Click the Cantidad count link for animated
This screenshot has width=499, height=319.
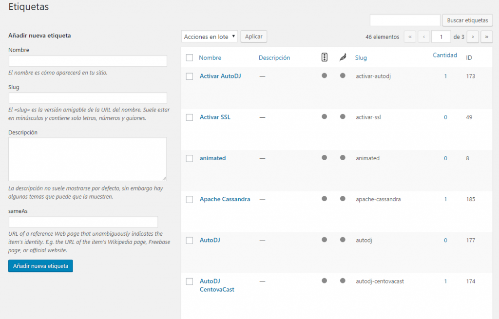445,158
